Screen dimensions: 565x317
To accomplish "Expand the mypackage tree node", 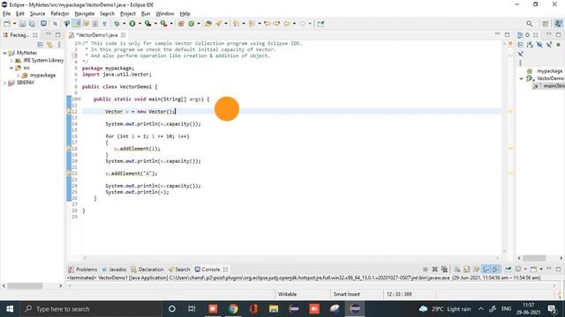I will point(18,76).
